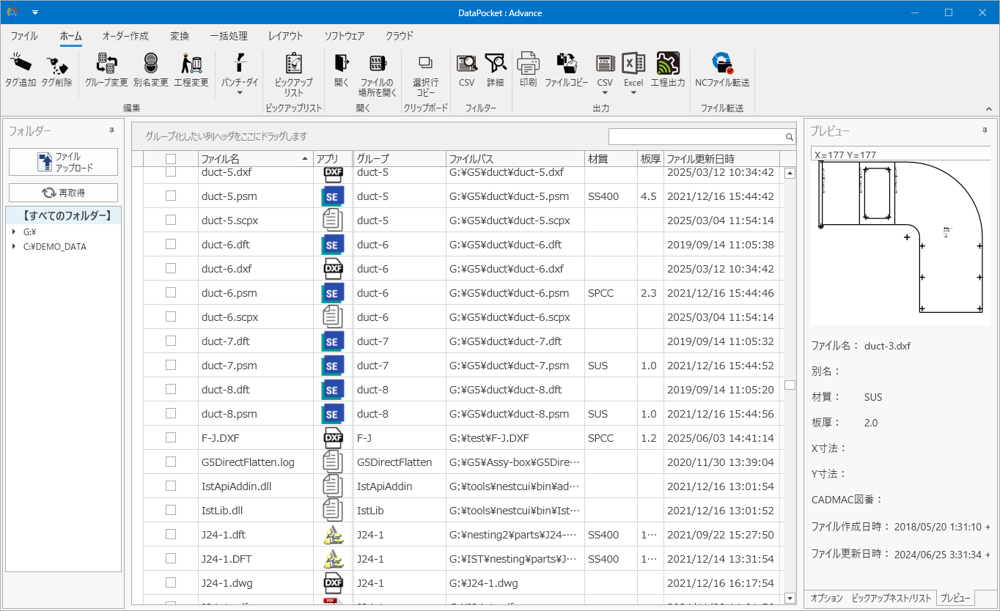Click the SE app icon for duct-5.psm

(333, 196)
